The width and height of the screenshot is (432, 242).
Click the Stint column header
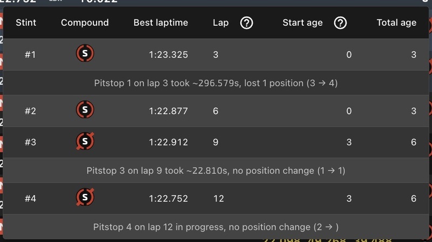point(26,23)
